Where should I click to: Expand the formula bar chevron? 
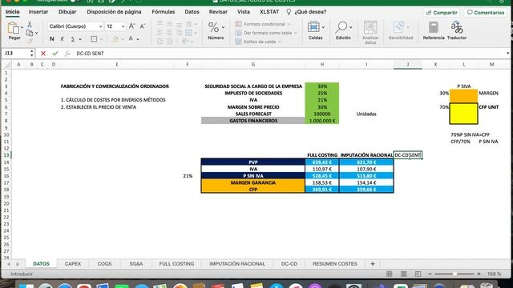click(x=507, y=54)
